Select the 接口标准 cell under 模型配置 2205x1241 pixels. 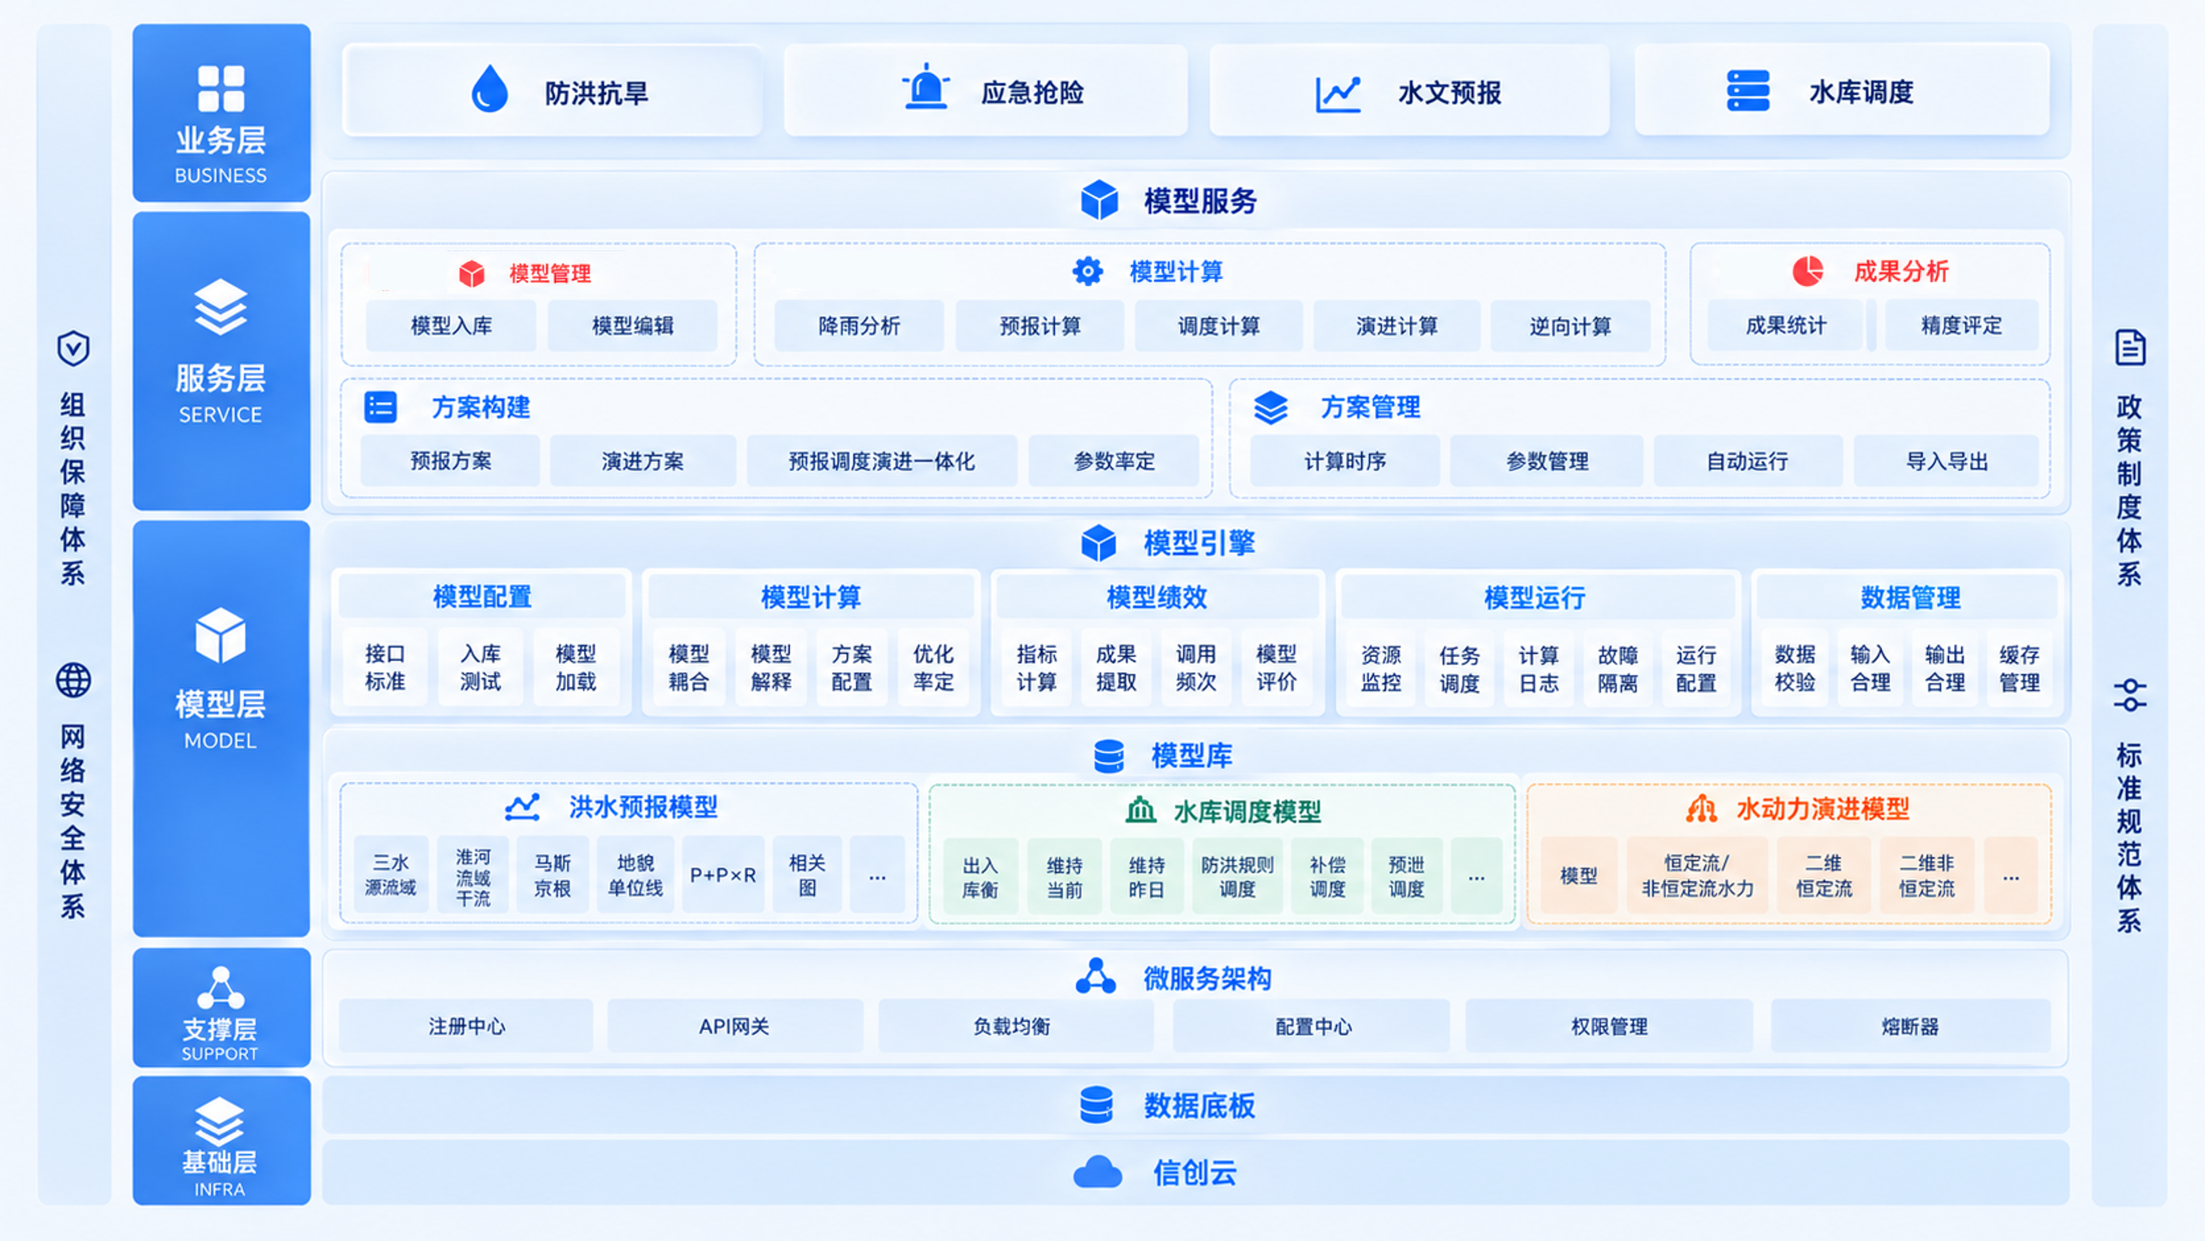click(385, 667)
